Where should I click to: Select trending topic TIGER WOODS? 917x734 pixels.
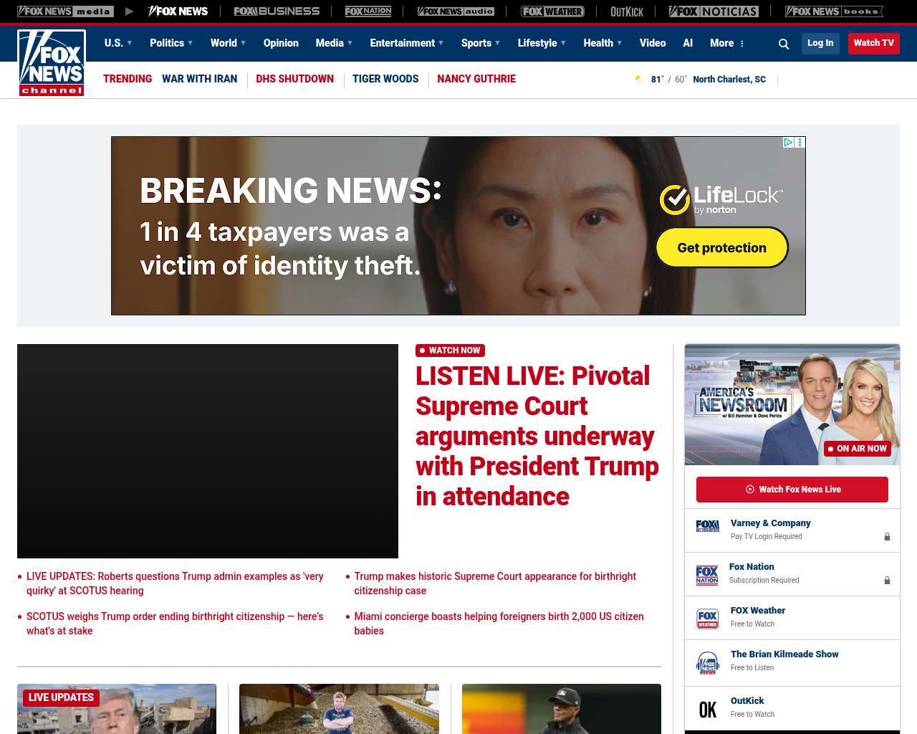click(385, 79)
